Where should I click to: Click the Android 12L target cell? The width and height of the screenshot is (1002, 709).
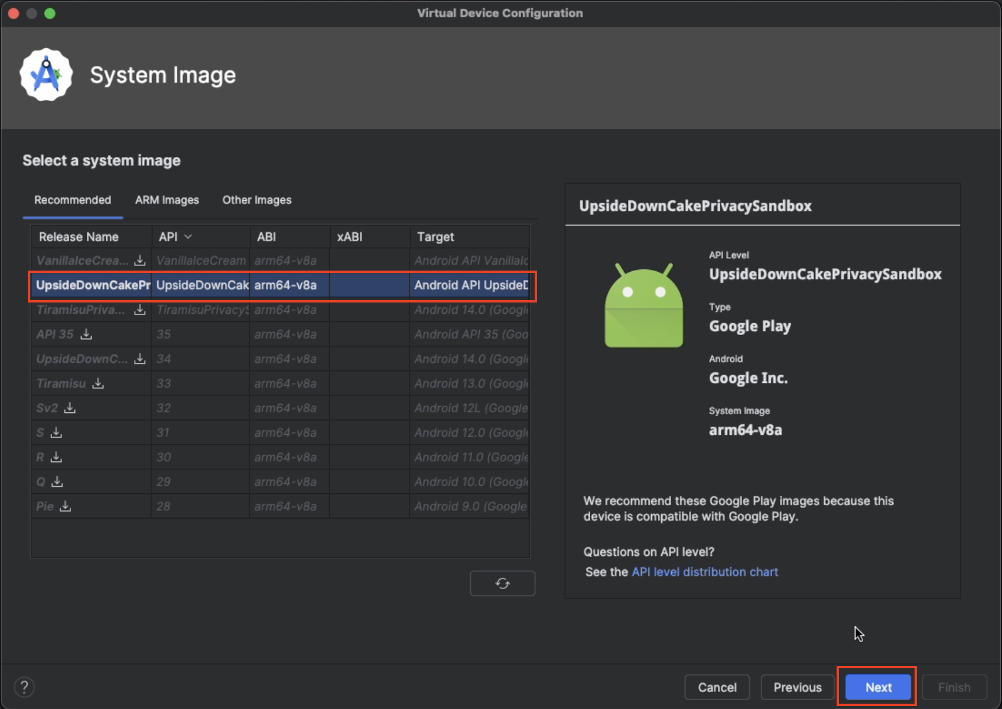coord(470,408)
